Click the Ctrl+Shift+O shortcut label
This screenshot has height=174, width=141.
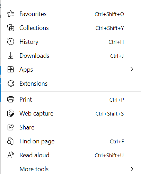tap(109, 14)
